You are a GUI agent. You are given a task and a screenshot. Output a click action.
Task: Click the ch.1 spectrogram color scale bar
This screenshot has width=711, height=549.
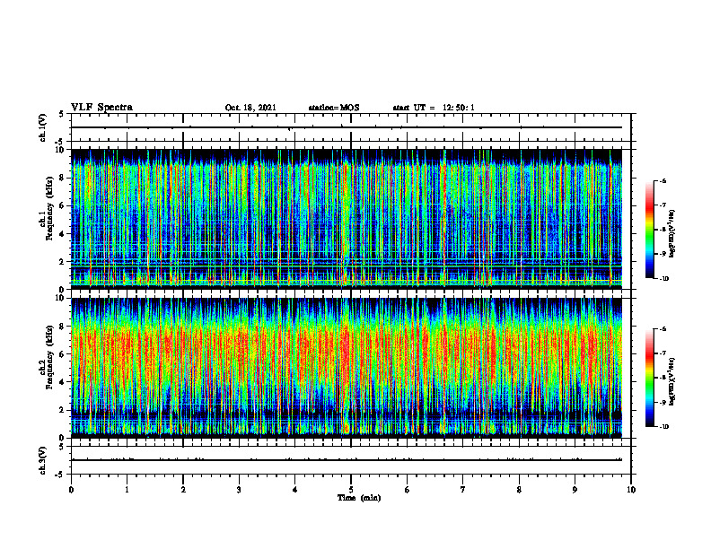650,230
